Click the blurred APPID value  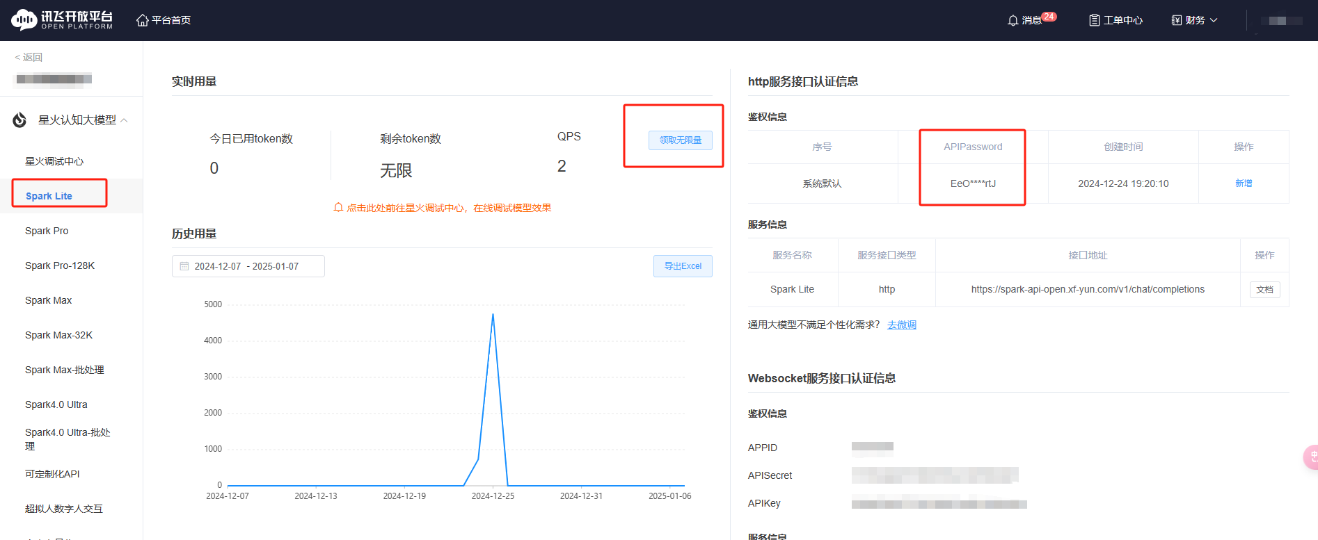(x=872, y=448)
